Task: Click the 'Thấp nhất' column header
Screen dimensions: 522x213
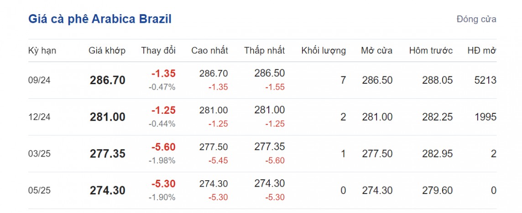Action: [x=264, y=51]
